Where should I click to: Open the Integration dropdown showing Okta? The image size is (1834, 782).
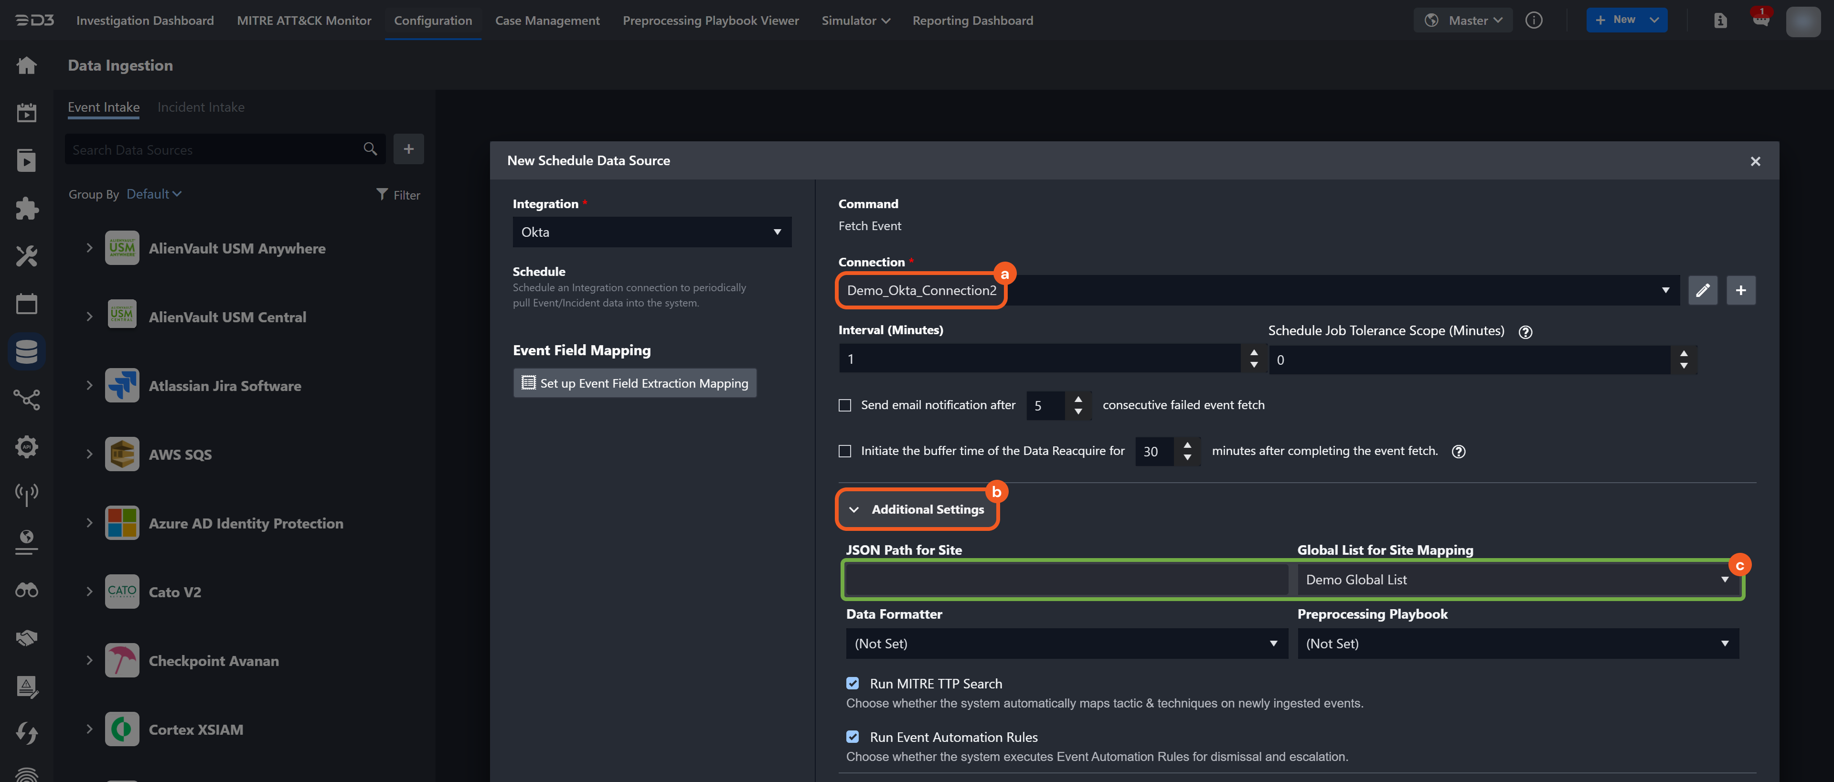click(651, 232)
